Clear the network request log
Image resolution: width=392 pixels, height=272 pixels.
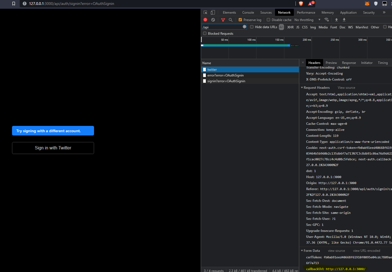[x=213, y=20]
